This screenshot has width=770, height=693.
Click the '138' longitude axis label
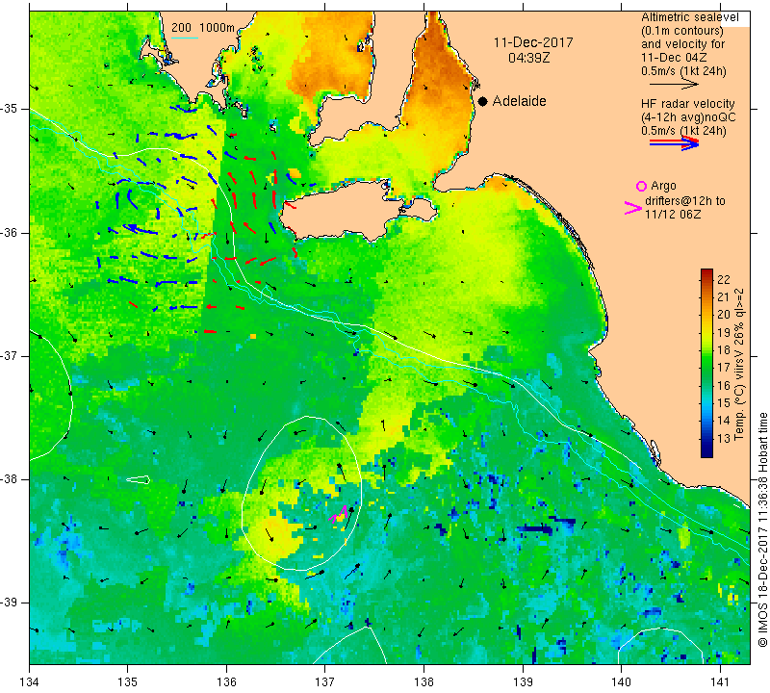click(x=423, y=682)
